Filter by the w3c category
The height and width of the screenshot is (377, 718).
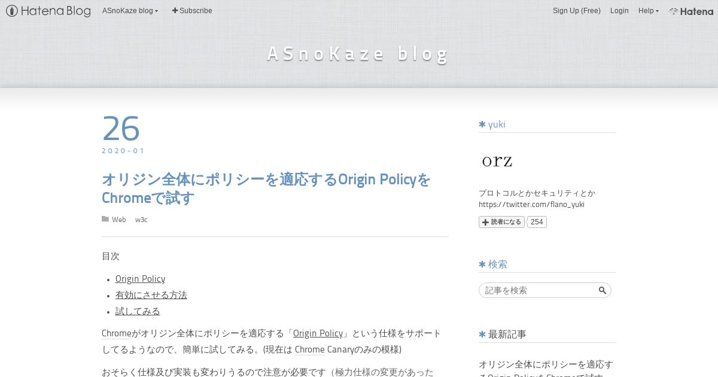(x=141, y=220)
